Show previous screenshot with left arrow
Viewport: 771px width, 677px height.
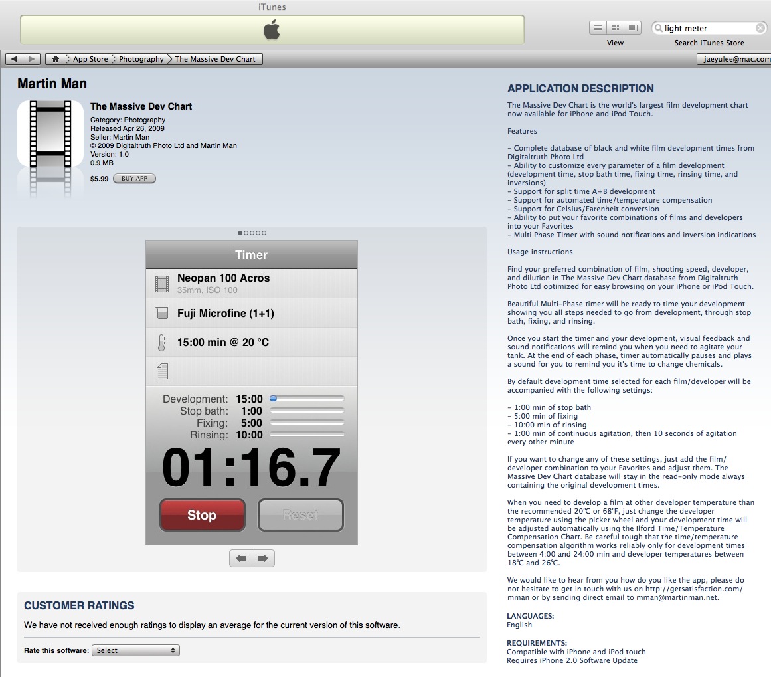point(240,559)
